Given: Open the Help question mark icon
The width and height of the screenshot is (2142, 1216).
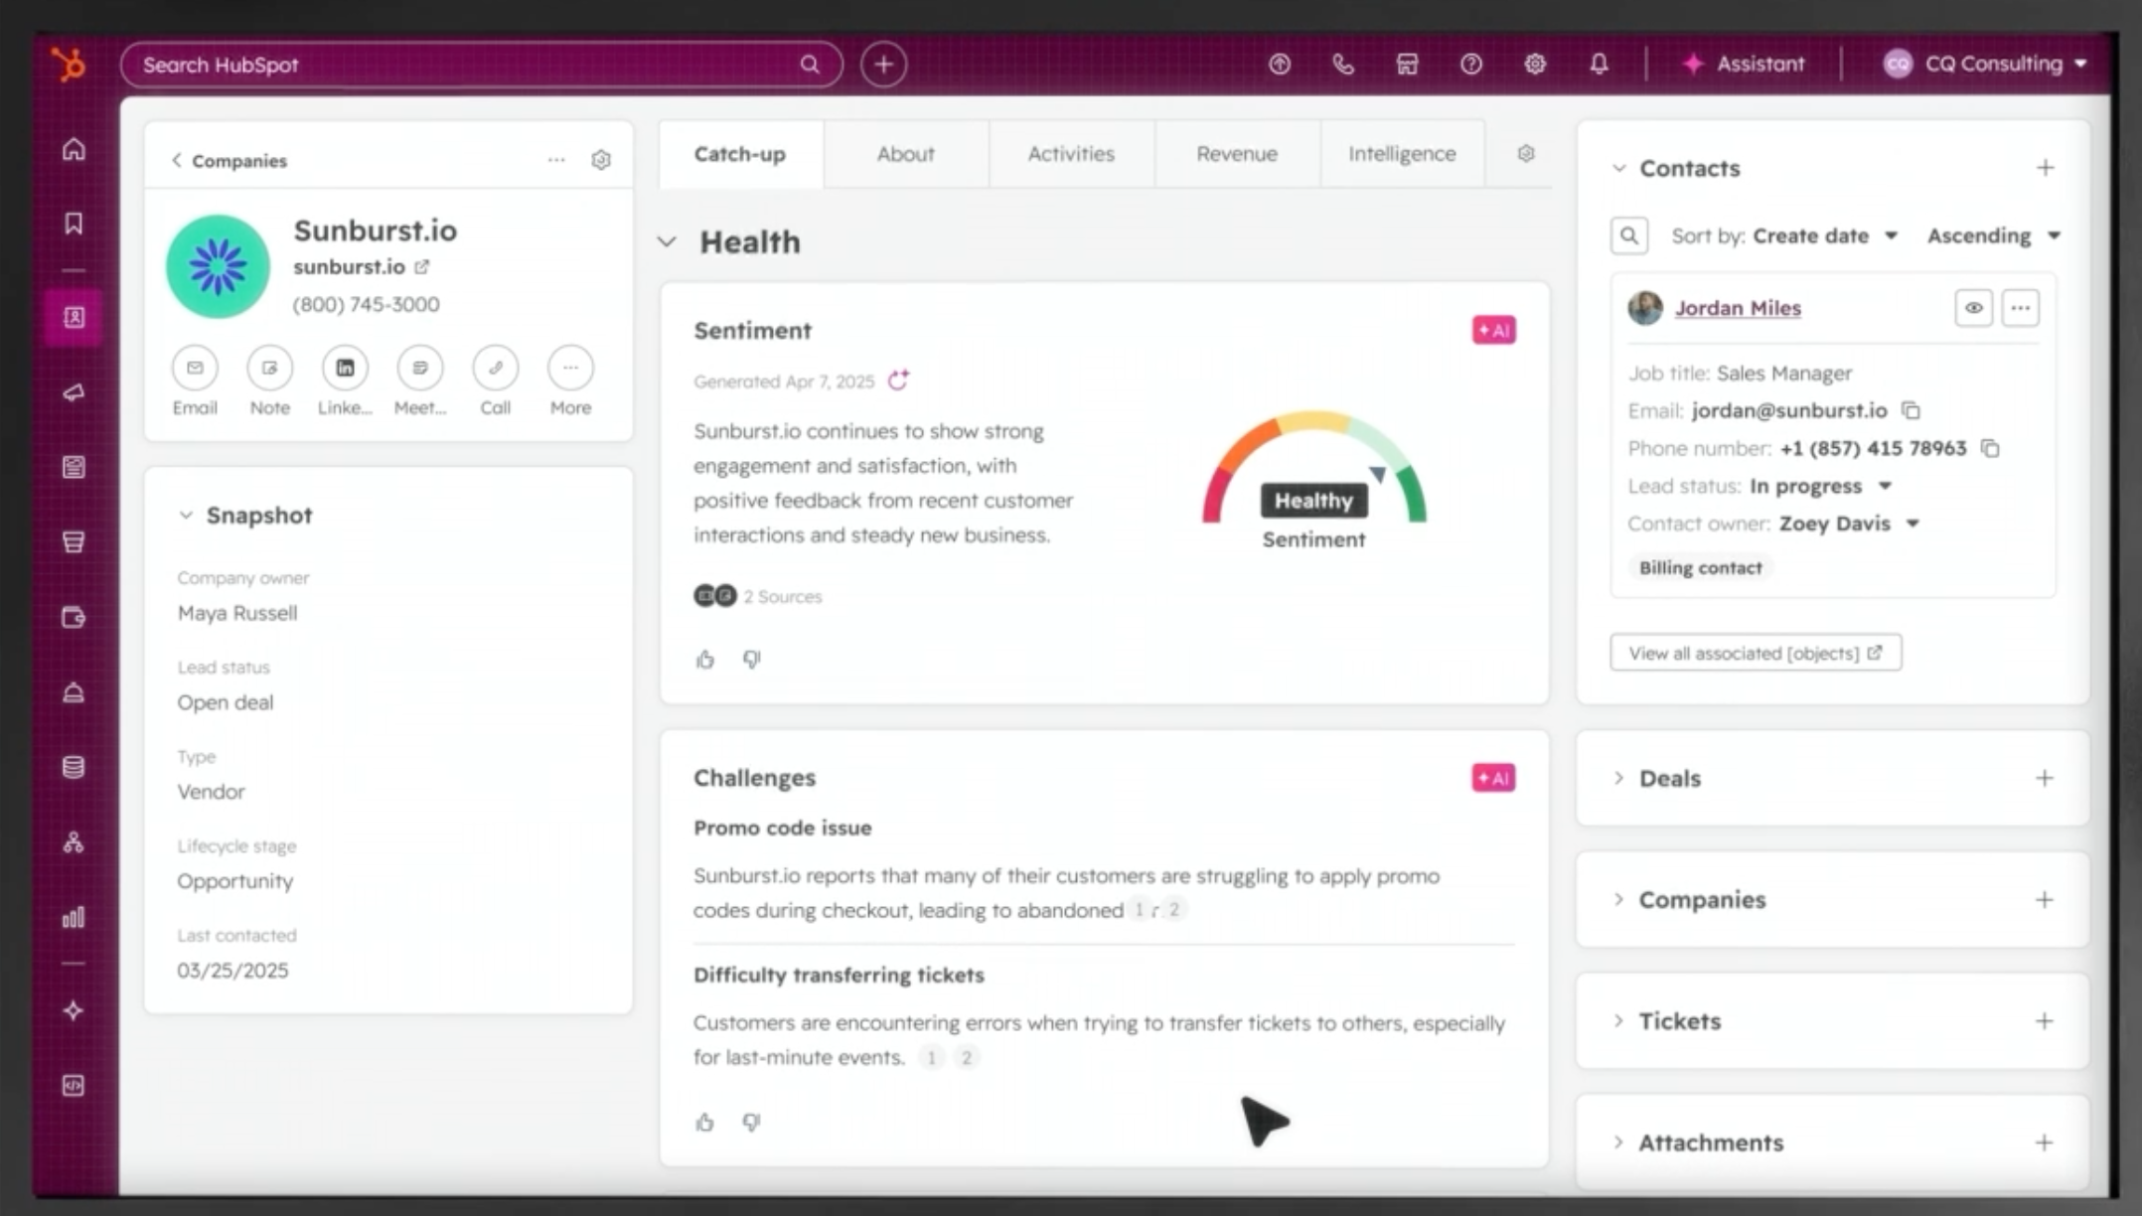Looking at the screenshot, I should coord(1471,65).
